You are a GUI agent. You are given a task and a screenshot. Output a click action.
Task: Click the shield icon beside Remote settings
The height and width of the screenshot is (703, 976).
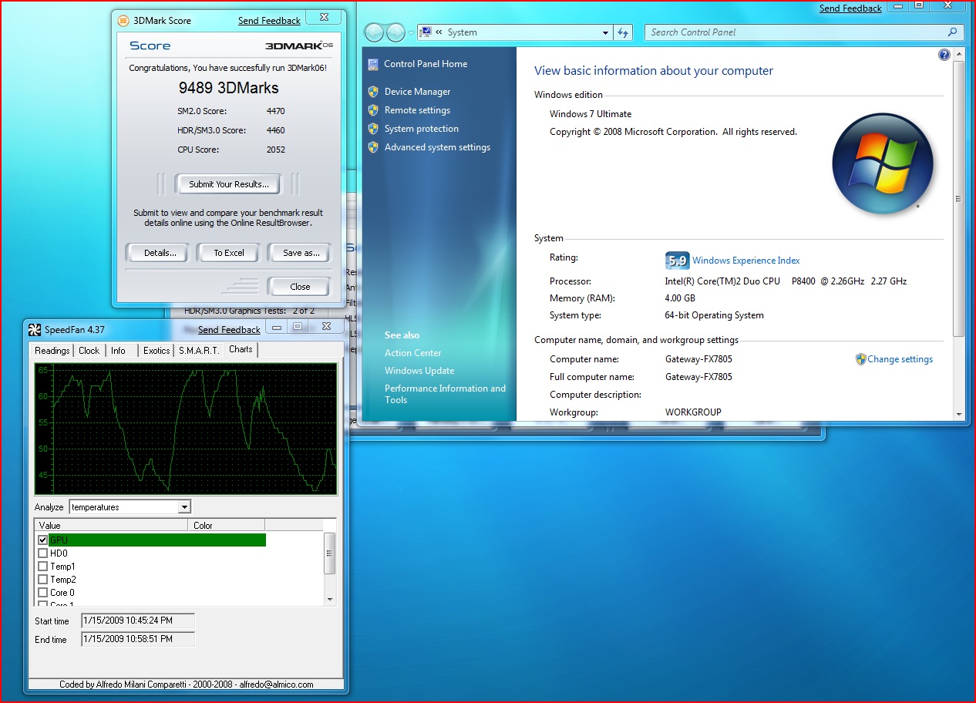click(x=373, y=110)
